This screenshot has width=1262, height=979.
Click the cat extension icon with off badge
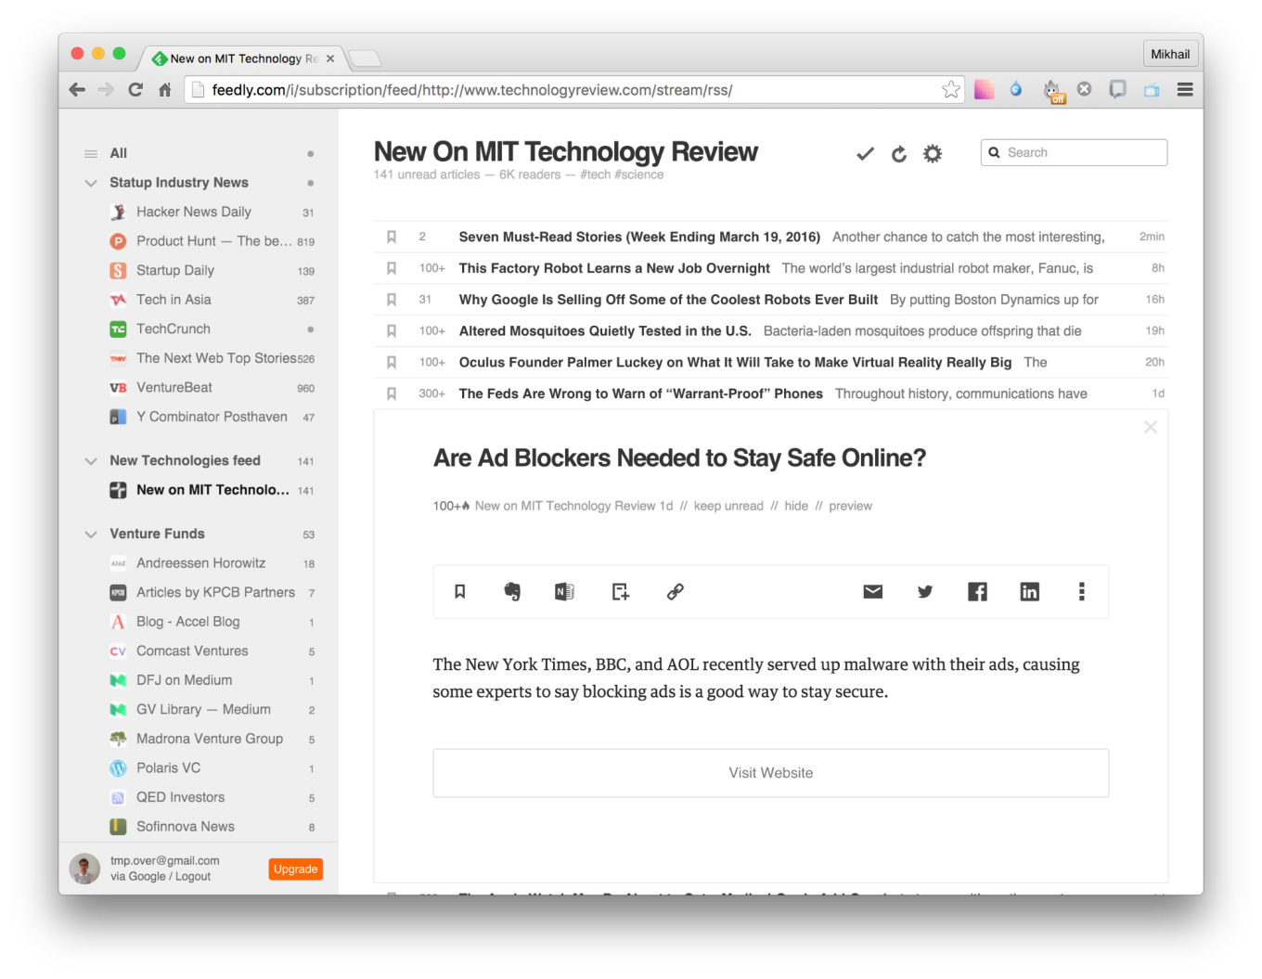coord(1052,91)
